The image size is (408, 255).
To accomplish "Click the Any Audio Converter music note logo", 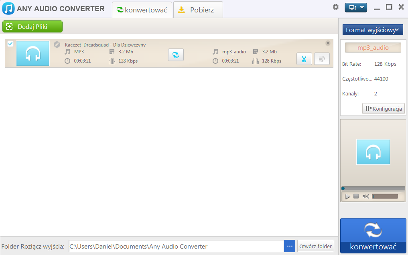I will click(8, 8).
